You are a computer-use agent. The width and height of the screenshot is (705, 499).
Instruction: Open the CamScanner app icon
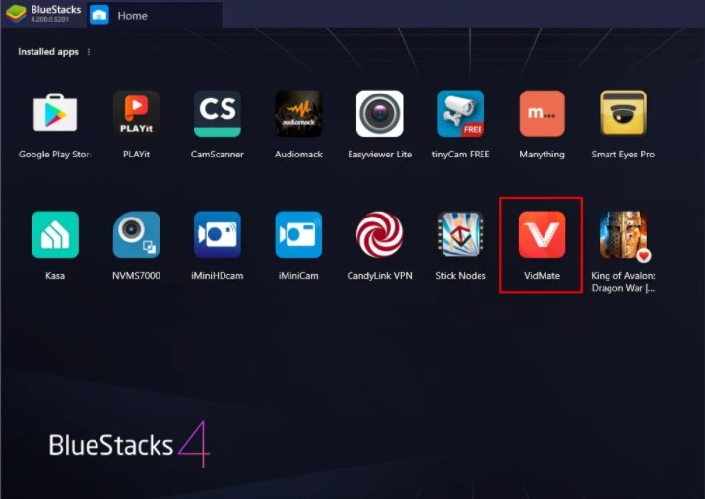[x=217, y=114]
